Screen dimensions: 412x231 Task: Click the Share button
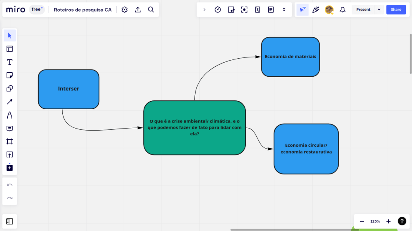(396, 10)
